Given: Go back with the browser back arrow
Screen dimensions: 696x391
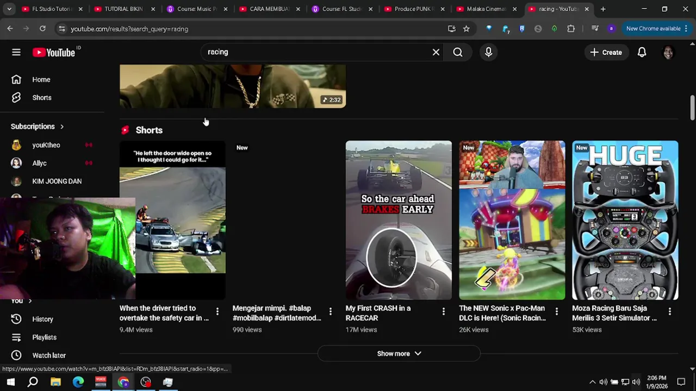Looking at the screenshot, I should coord(10,28).
